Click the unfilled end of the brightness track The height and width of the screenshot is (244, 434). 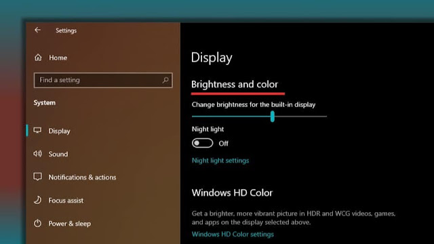point(300,117)
